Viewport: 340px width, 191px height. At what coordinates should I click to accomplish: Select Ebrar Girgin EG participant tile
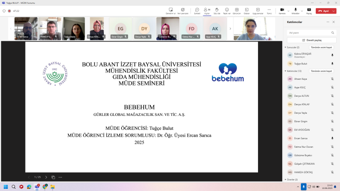tap(120, 28)
